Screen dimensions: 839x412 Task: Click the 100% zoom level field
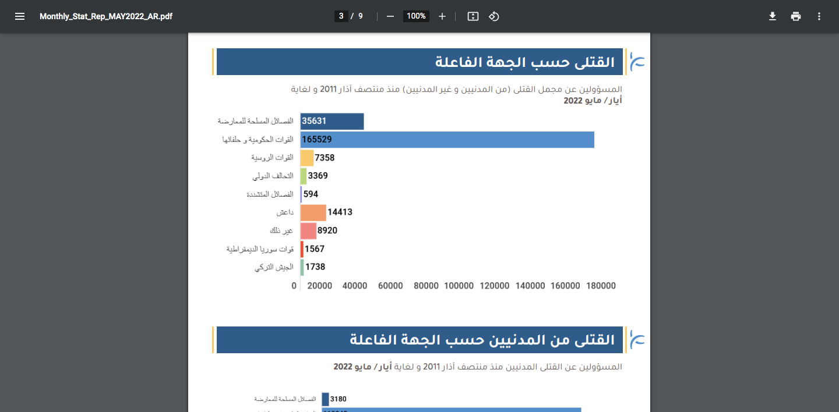416,16
